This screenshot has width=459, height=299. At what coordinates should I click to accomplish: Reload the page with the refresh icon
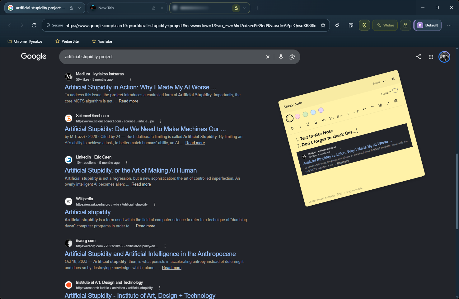tap(34, 25)
